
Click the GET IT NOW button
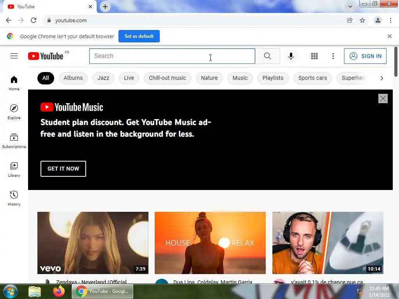click(x=63, y=169)
